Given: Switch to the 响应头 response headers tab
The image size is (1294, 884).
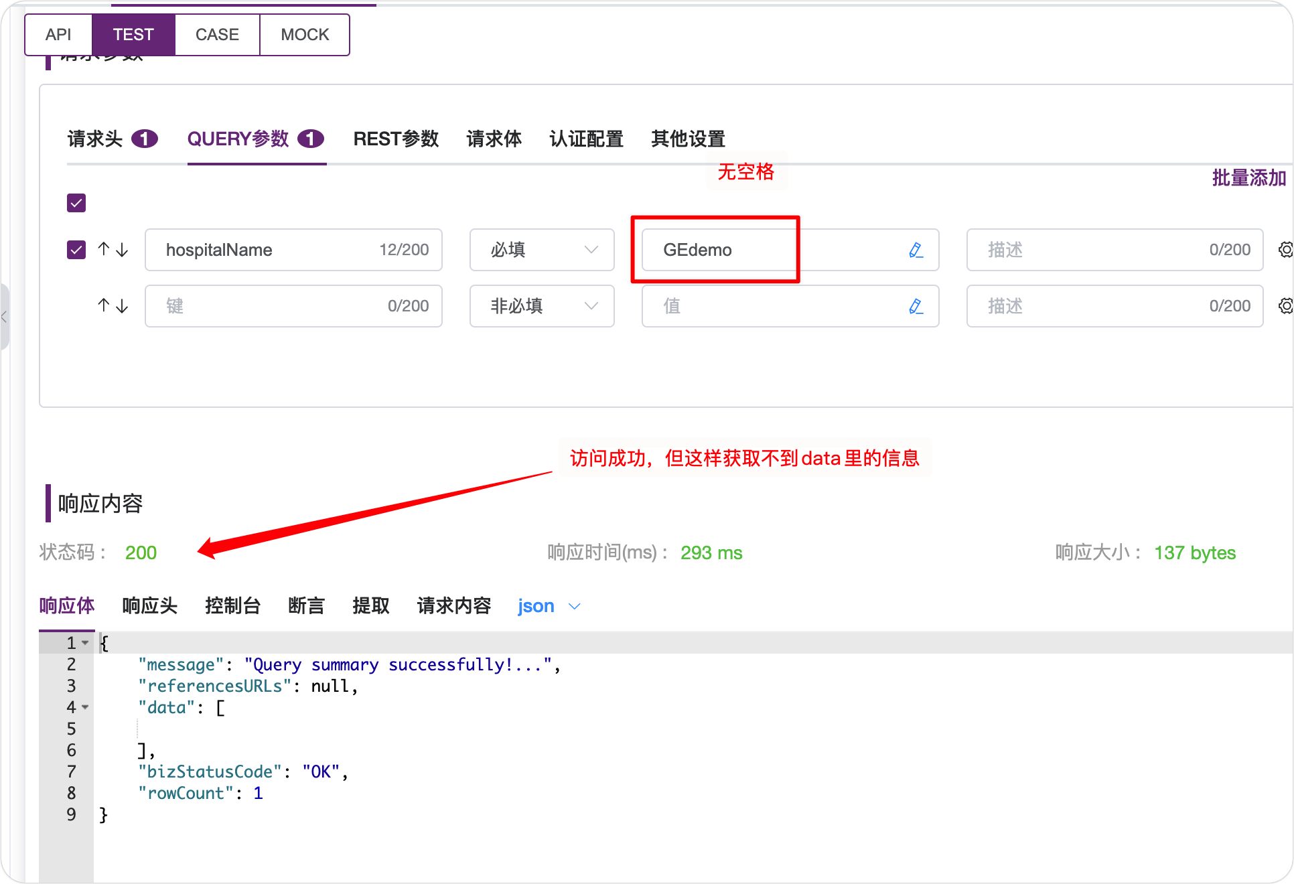Looking at the screenshot, I should pos(149,605).
